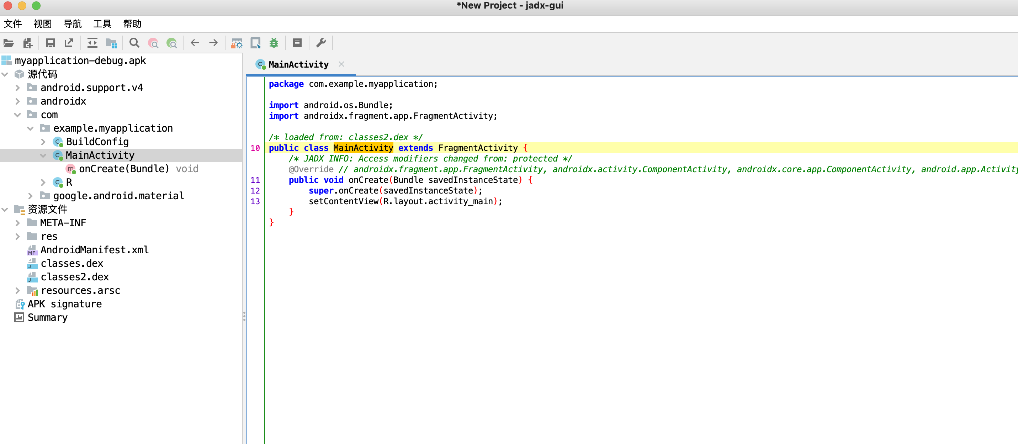The width and height of the screenshot is (1018, 444).
Task: Click the add files toolbar icon
Action: pyautogui.click(x=28, y=43)
